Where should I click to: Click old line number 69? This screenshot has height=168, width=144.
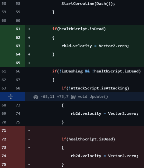(x=4, y=113)
